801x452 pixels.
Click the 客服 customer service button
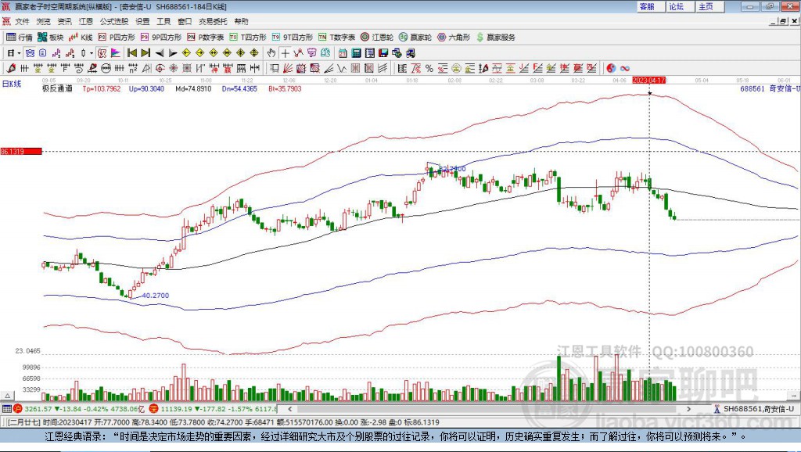[647, 6]
